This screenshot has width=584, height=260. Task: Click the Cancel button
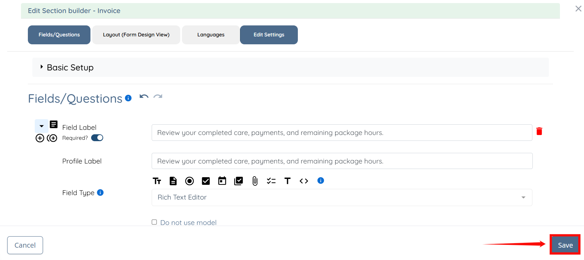click(25, 245)
